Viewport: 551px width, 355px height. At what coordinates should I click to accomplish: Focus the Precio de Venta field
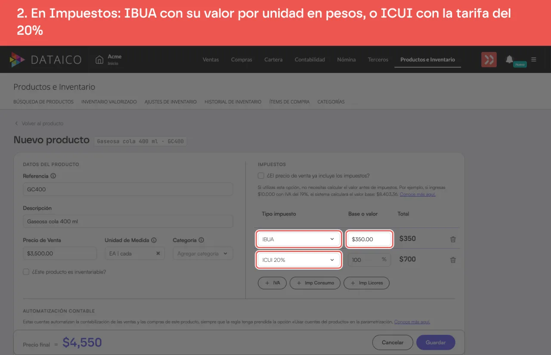click(60, 254)
